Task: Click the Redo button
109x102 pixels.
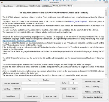Action: pyautogui.click(x=74, y=89)
